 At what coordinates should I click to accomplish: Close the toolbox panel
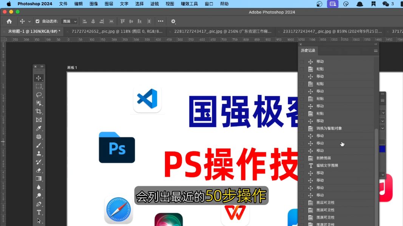coord(36,66)
